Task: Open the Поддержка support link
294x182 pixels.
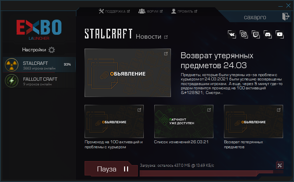Action: pos(114,11)
